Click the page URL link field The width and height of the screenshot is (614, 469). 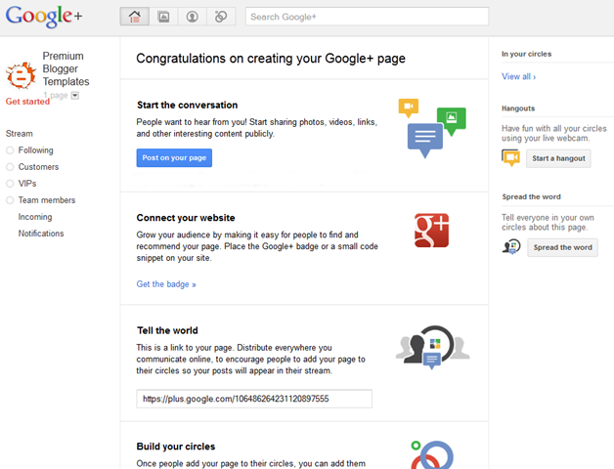254,399
